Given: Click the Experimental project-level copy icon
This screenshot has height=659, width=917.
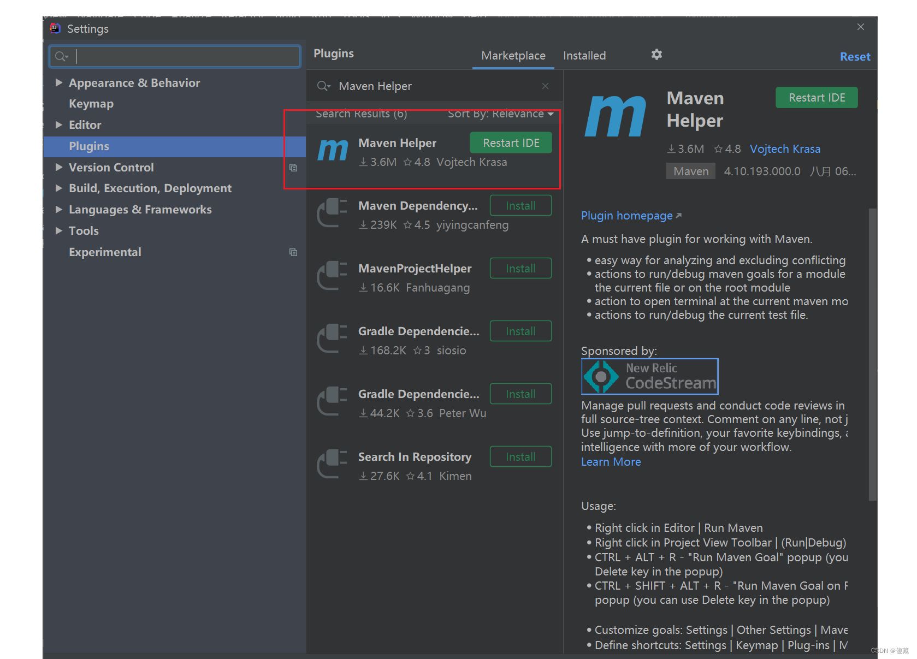Looking at the screenshot, I should click(293, 252).
